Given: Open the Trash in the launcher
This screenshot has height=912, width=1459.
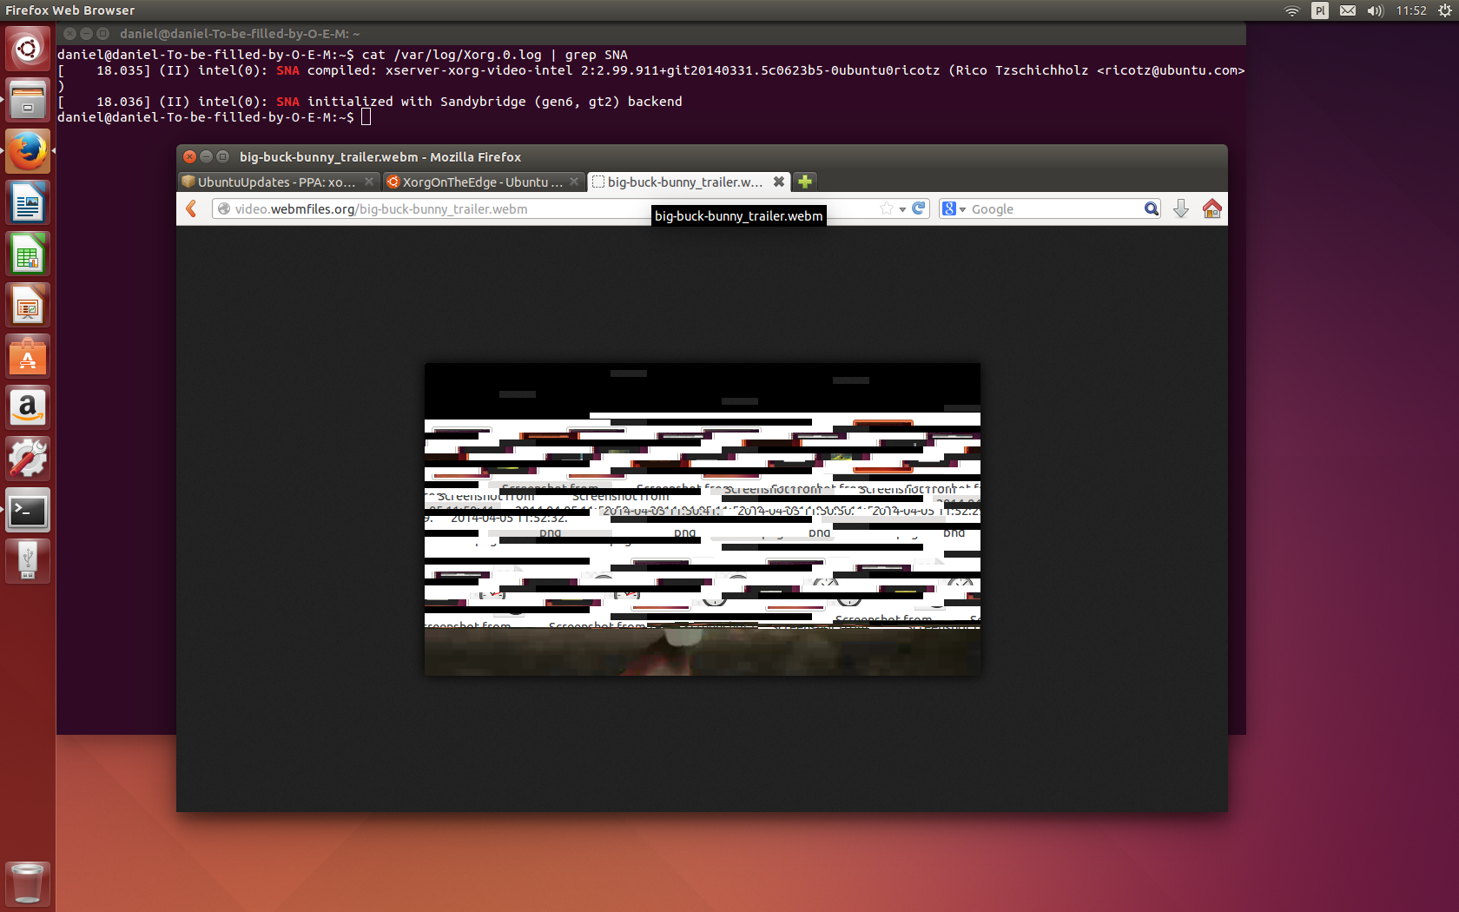Looking at the screenshot, I should point(28,883).
